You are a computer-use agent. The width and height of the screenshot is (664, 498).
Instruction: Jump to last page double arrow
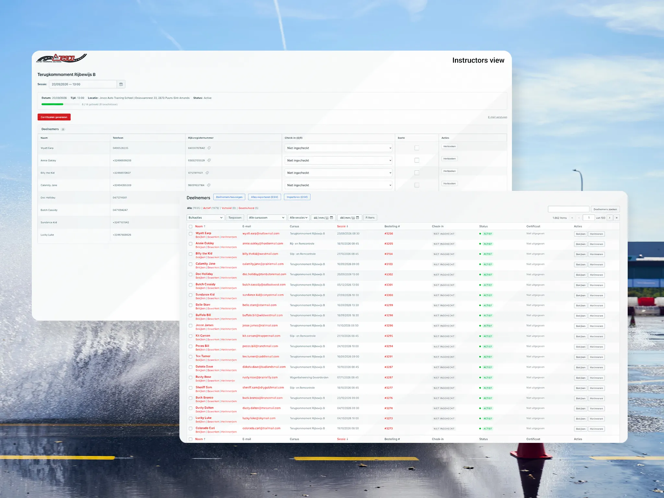[x=617, y=218]
